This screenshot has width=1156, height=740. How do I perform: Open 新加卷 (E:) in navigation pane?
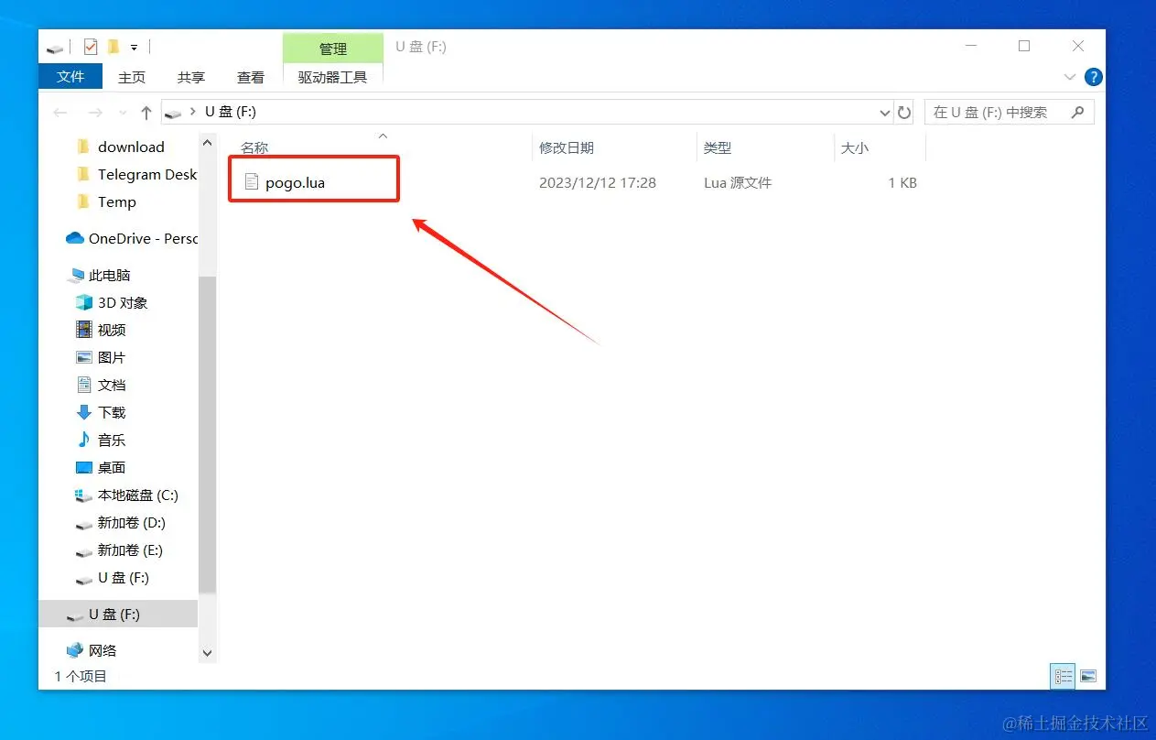coord(131,550)
